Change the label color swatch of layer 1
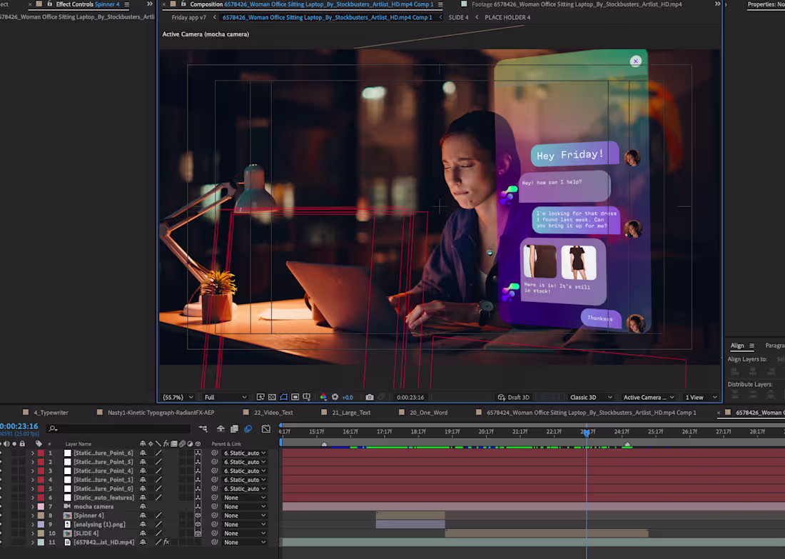The image size is (785, 559). pyautogui.click(x=41, y=453)
